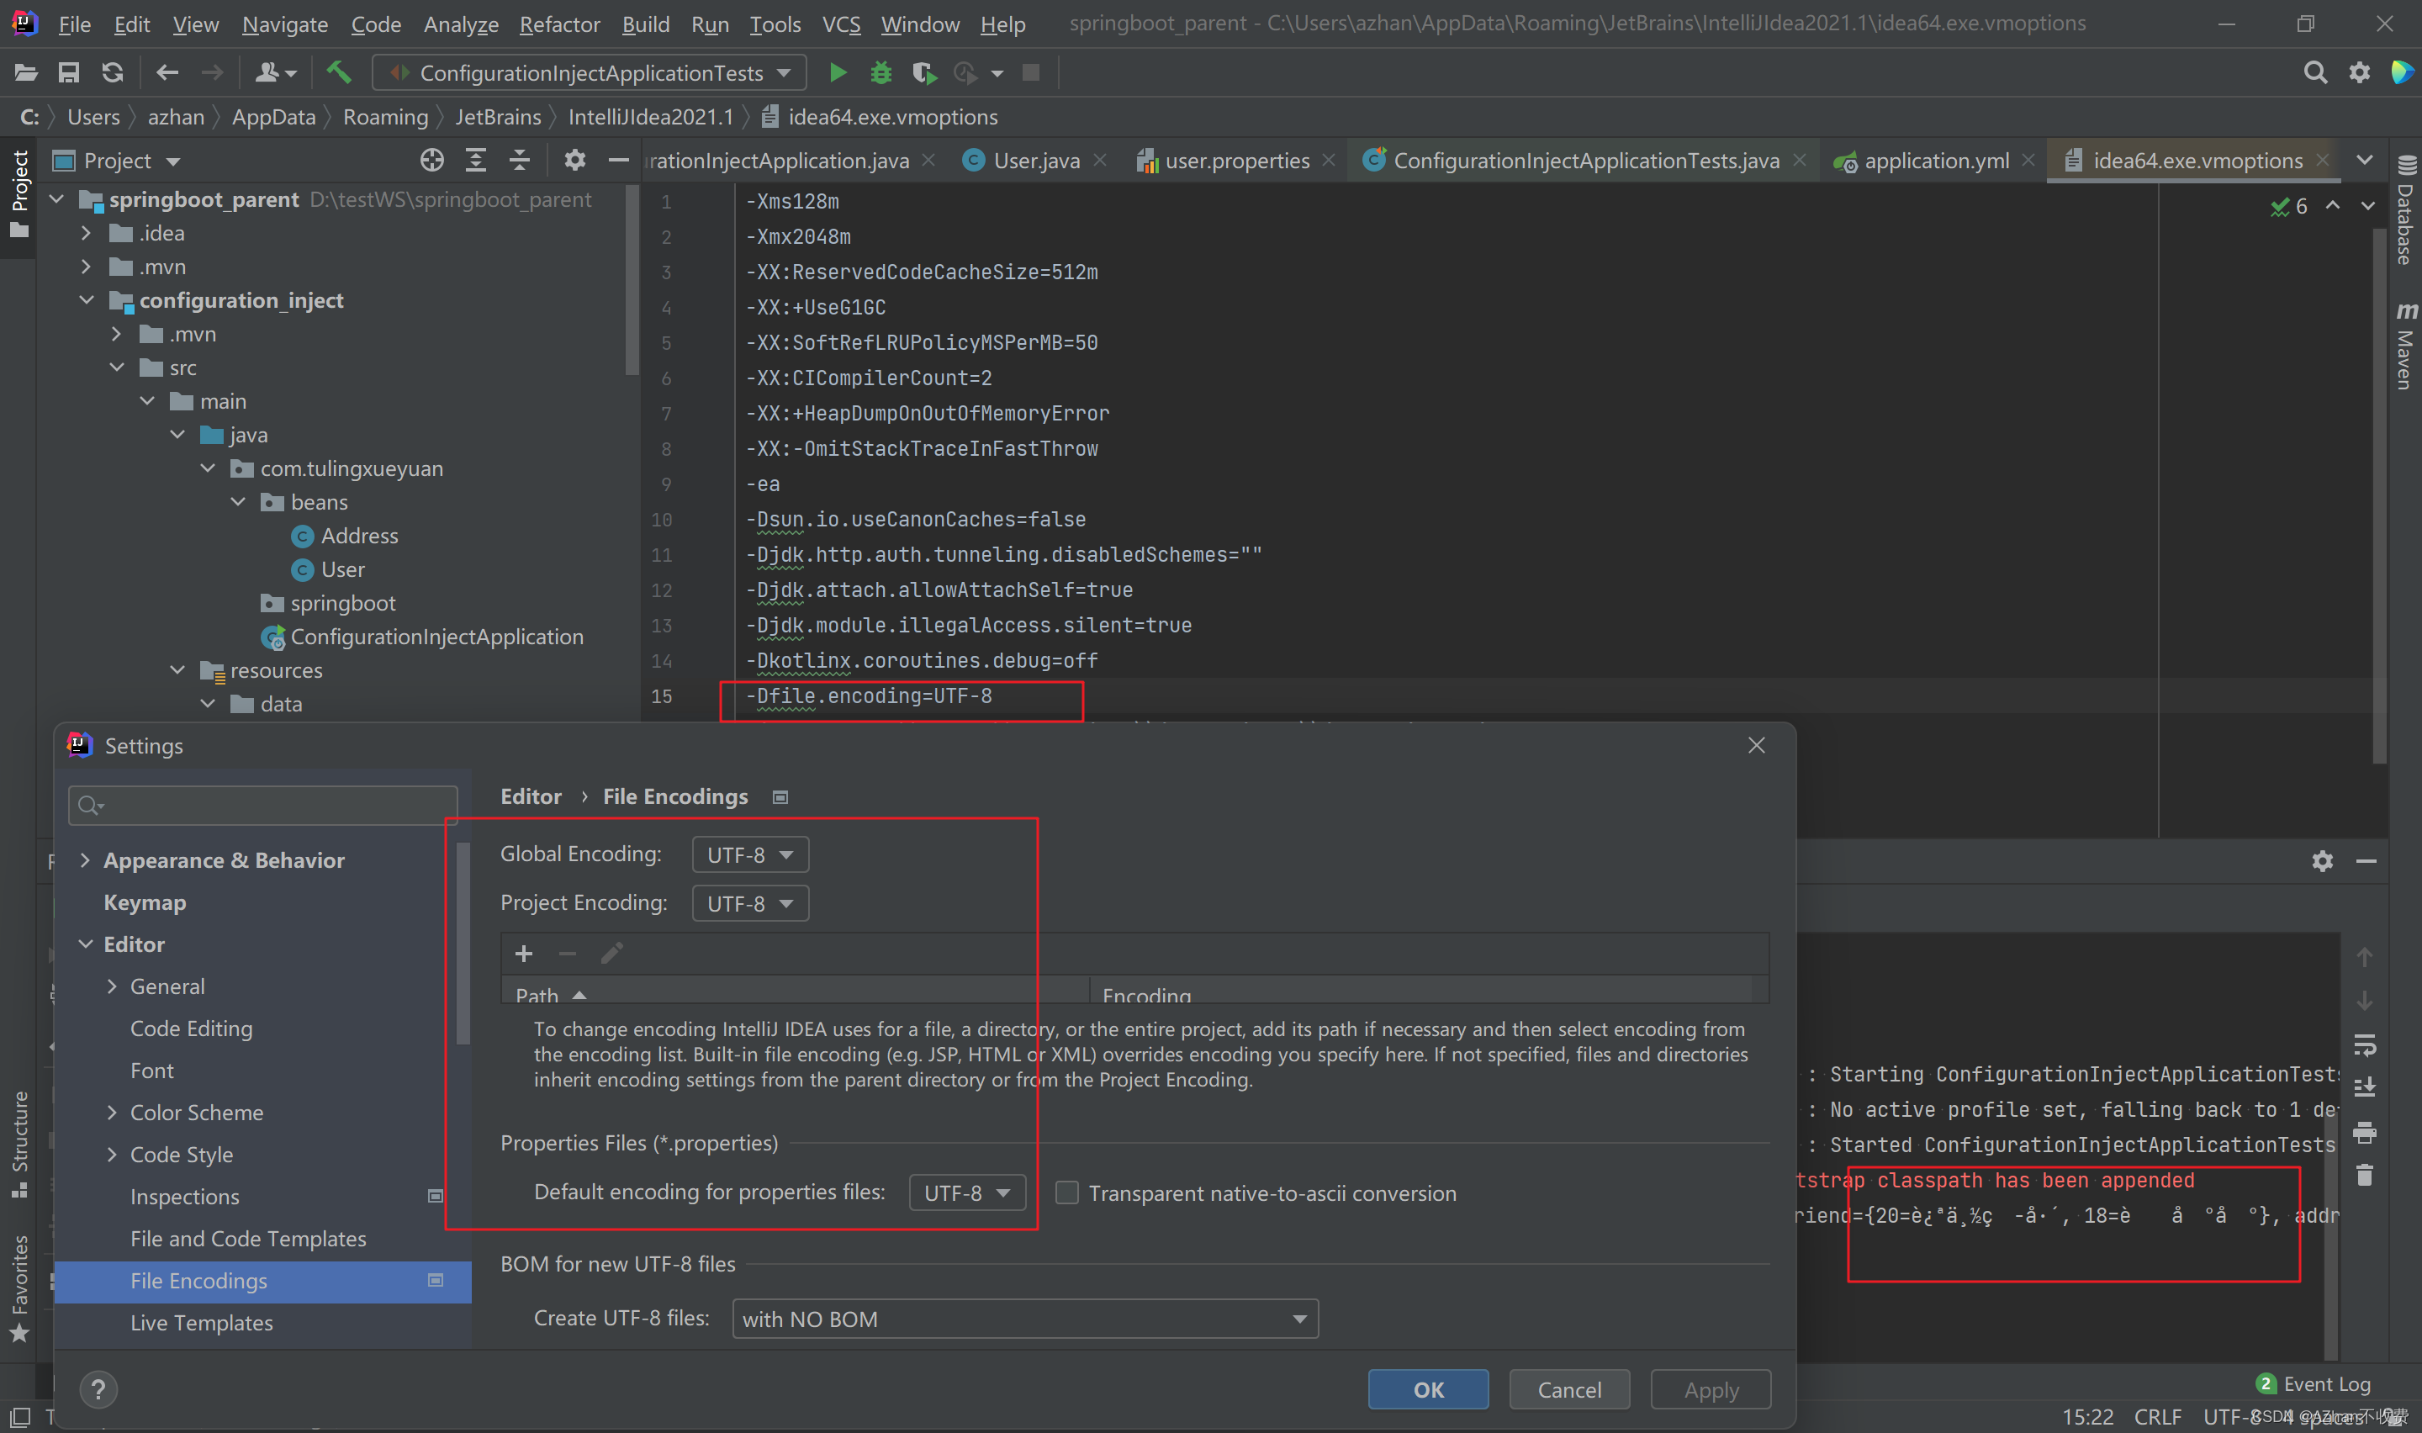Image resolution: width=2422 pixels, height=1433 pixels.
Task: Open the Global Encoding dropdown
Action: [750, 854]
